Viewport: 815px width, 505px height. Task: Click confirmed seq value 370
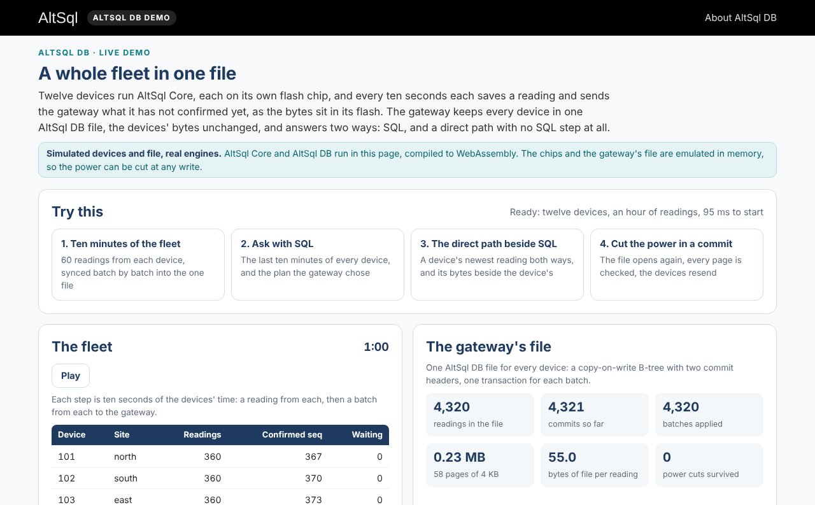(313, 478)
